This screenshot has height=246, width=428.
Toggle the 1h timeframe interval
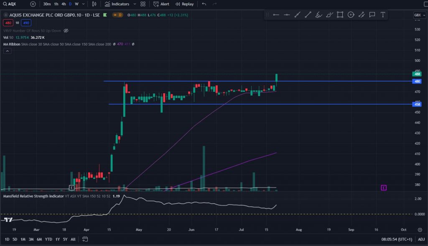tap(56, 4)
